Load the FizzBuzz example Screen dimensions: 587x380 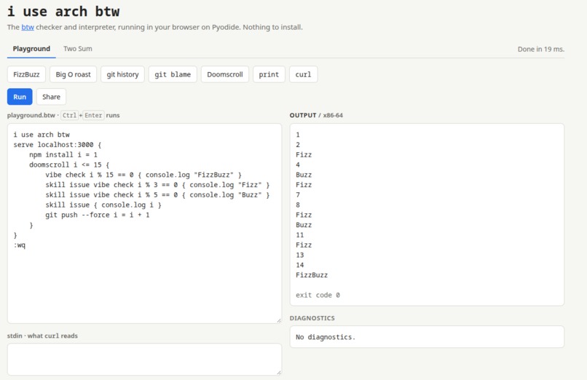(26, 74)
